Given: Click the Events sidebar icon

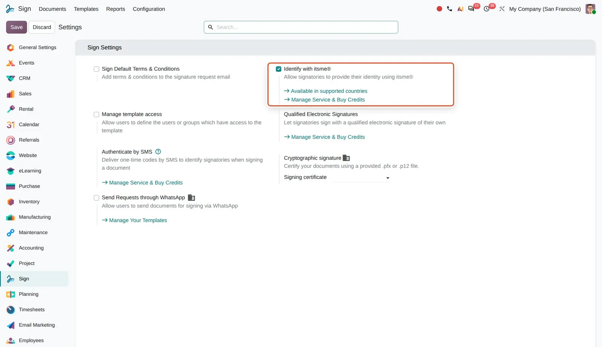Looking at the screenshot, I should 11,63.
